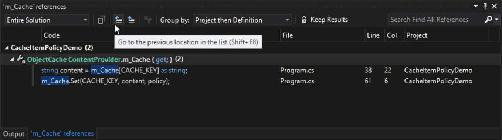Collapse the CacheItemPolicyDemo project group

(7, 48)
